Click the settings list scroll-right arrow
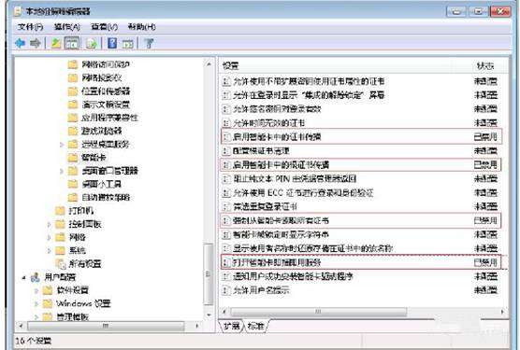The width and height of the screenshot is (520, 350). pyautogui.click(x=502, y=312)
